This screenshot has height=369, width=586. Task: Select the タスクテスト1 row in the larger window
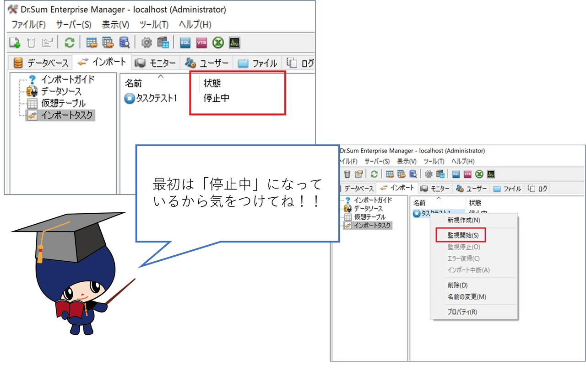[x=156, y=98]
